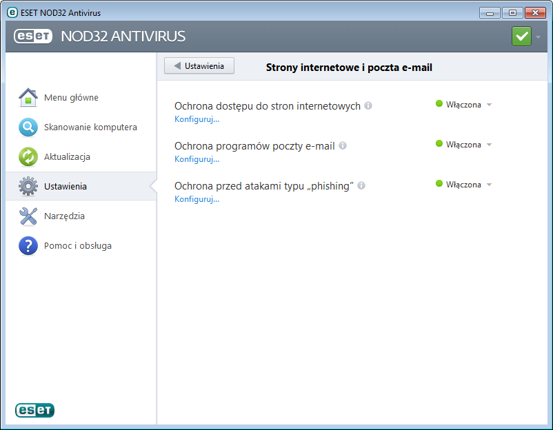Click the green checkmark protection status icon

pyautogui.click(x=521, y=37)
